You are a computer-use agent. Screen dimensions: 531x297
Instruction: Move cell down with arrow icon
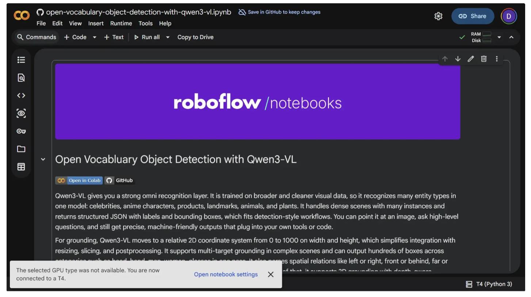coord(458,59)
